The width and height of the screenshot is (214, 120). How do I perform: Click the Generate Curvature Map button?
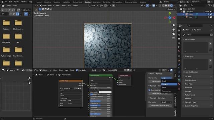coord(160,106)
